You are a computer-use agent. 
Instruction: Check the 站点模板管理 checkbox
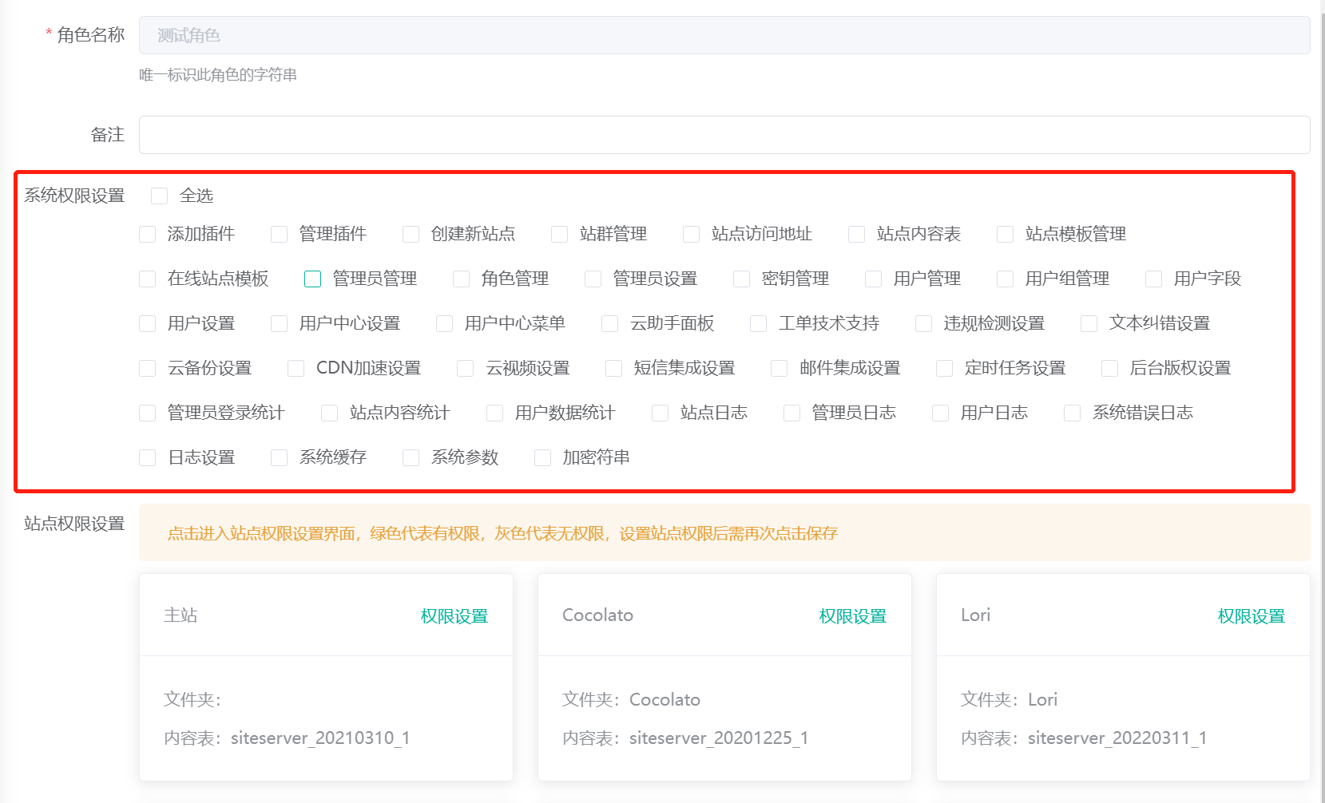[1006, 234]
